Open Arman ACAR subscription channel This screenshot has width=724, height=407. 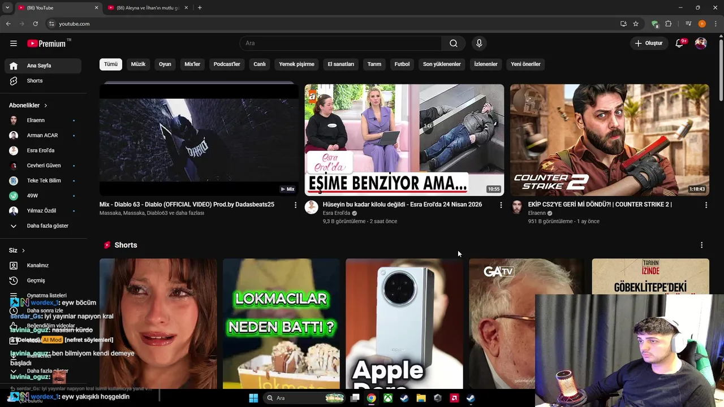pyautogui.click(x=43, y=136)
